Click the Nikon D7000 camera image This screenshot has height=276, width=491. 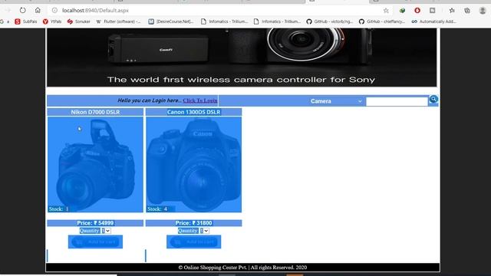95,165
